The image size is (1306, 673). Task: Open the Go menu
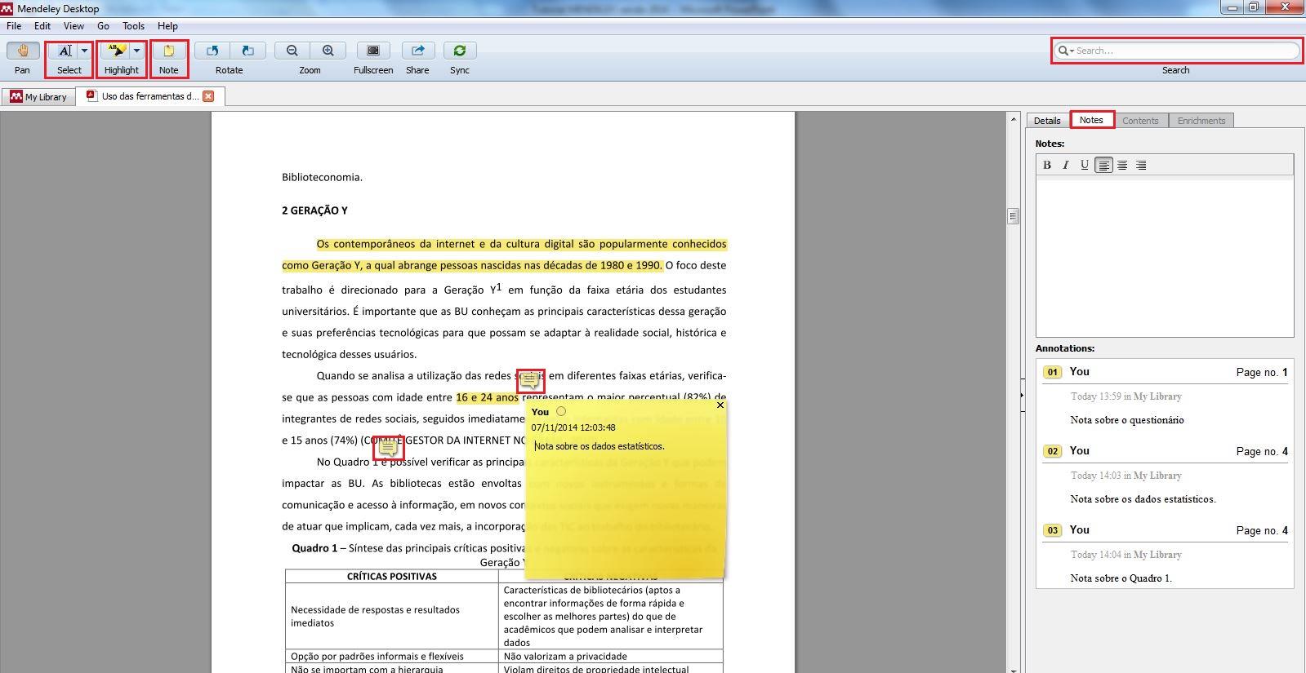103,26
